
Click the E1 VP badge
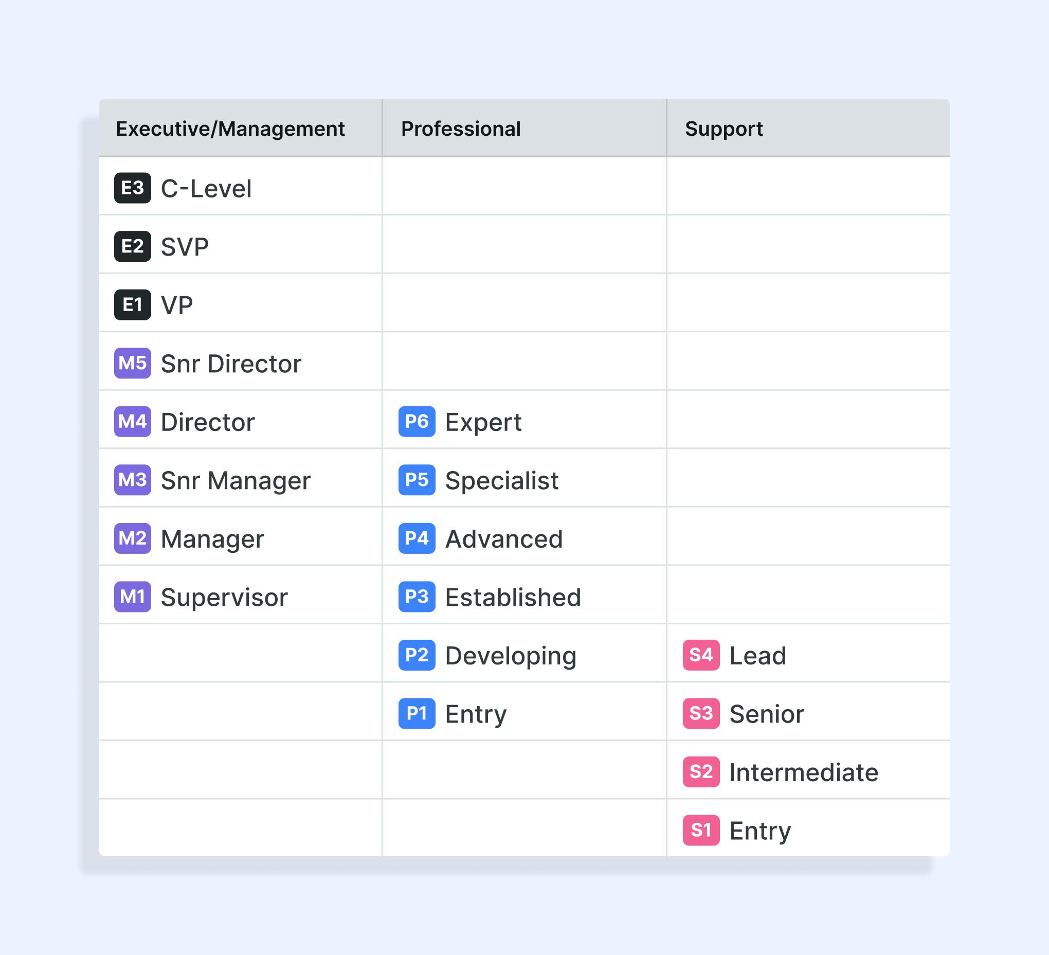tap(133, 304)
